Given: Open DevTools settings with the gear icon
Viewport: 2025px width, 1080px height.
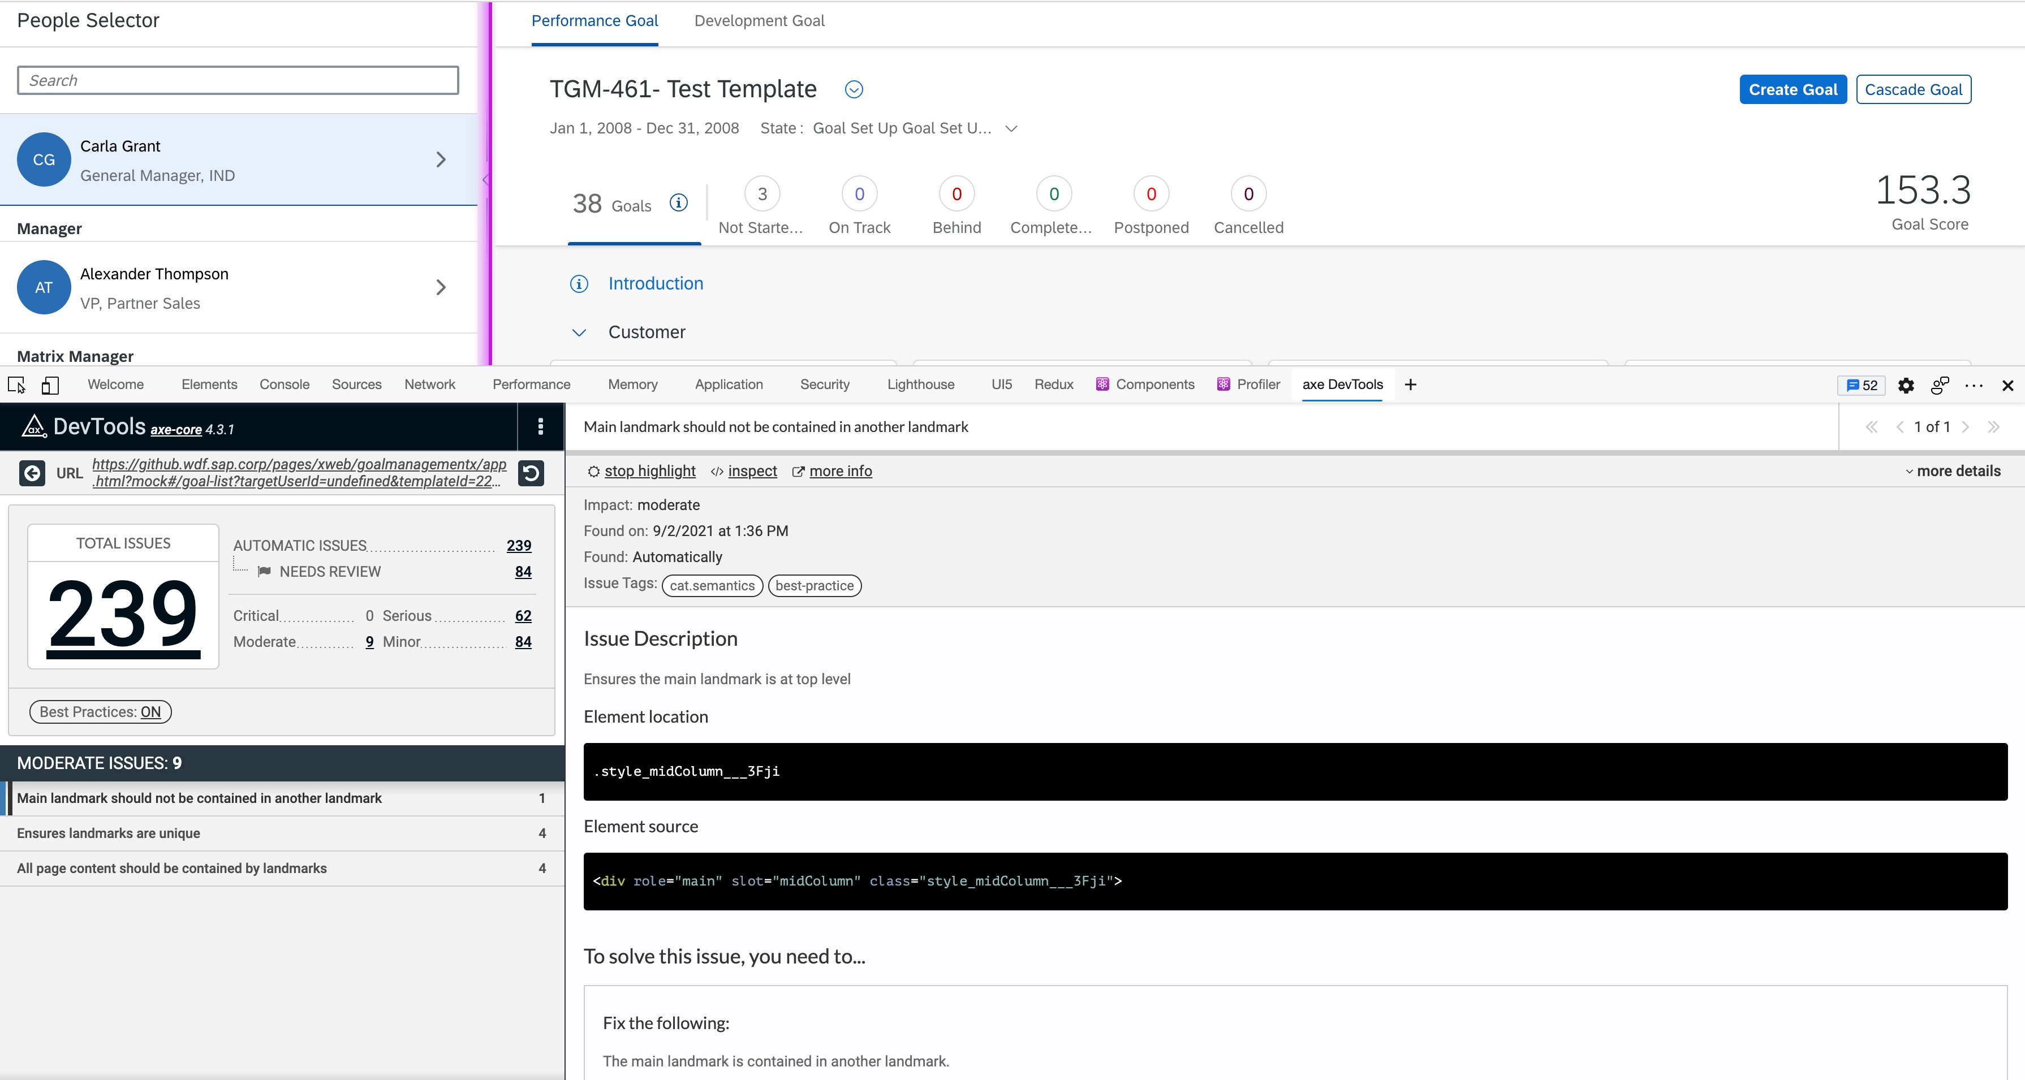Looking at the screenshot, I should click(1906, 385).
